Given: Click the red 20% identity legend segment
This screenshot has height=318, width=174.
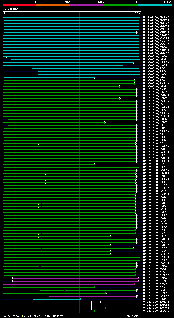Looking at the screenshot, I should point(20,5).
